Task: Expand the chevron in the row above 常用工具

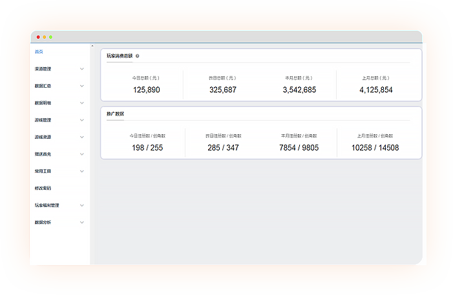Action: pos(82,154)
